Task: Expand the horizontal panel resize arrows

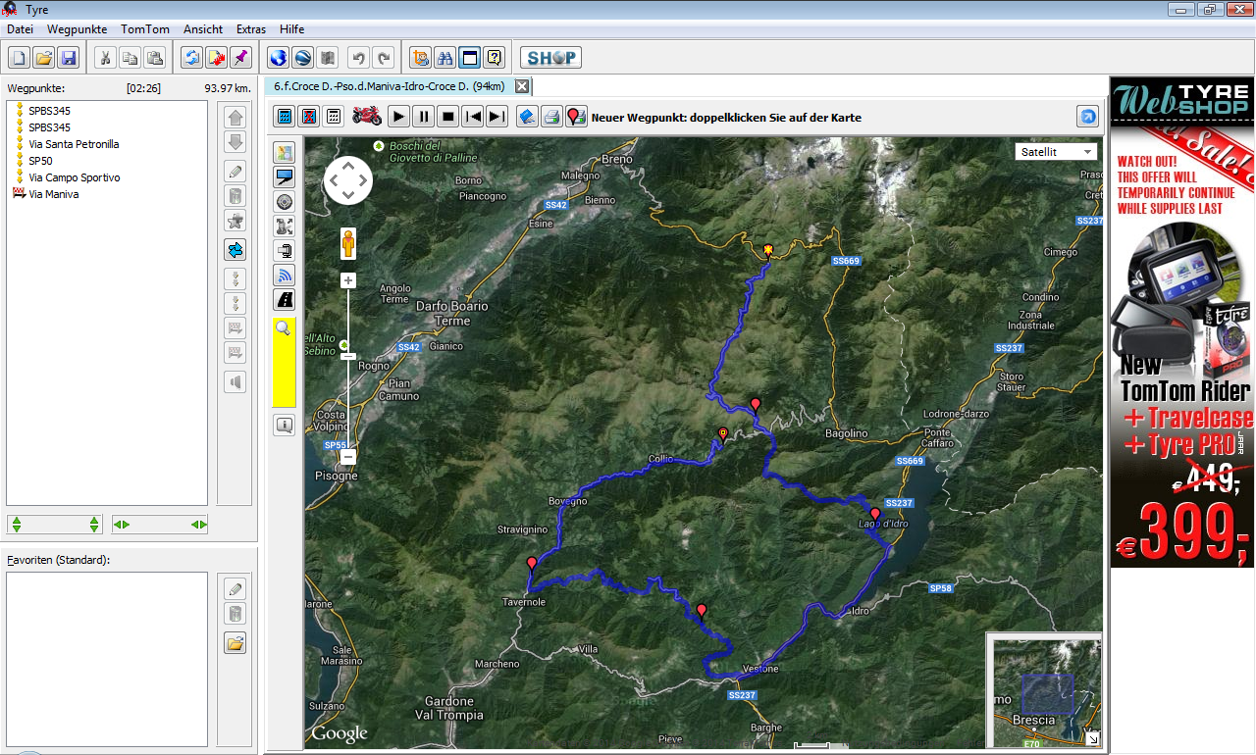Action: pyautogui.click(x=160, y=525)
